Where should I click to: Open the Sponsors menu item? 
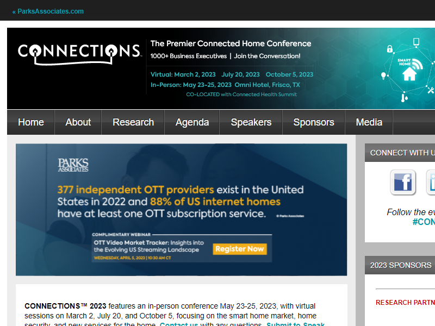click(x=314, y=122)
